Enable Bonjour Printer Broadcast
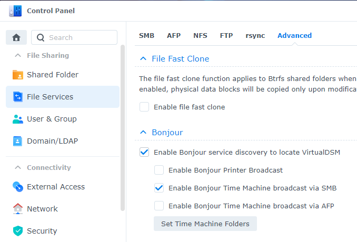 coord(159,170)
